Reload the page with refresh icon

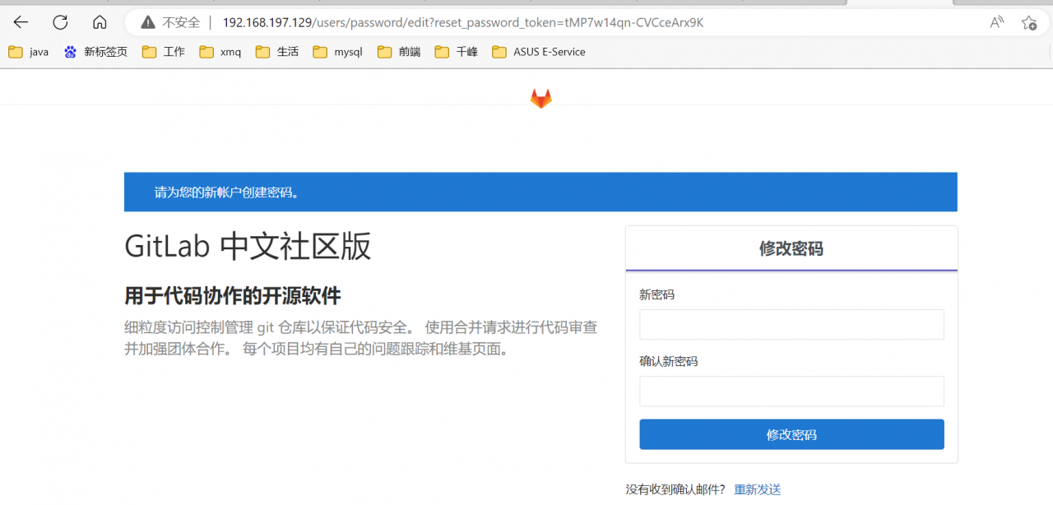tap(60, 22)
